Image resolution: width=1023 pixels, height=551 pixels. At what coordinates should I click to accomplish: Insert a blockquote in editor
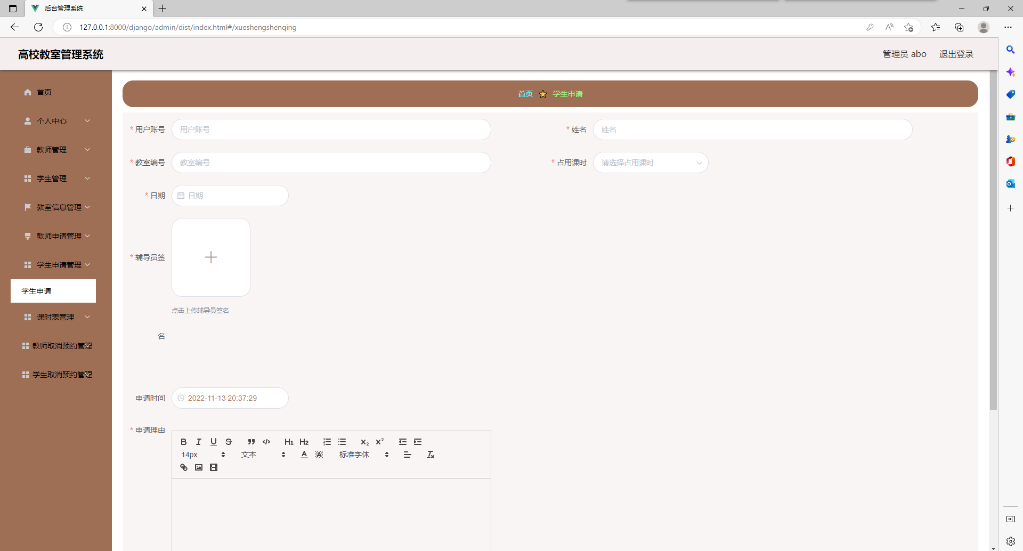tap(251, 442)
